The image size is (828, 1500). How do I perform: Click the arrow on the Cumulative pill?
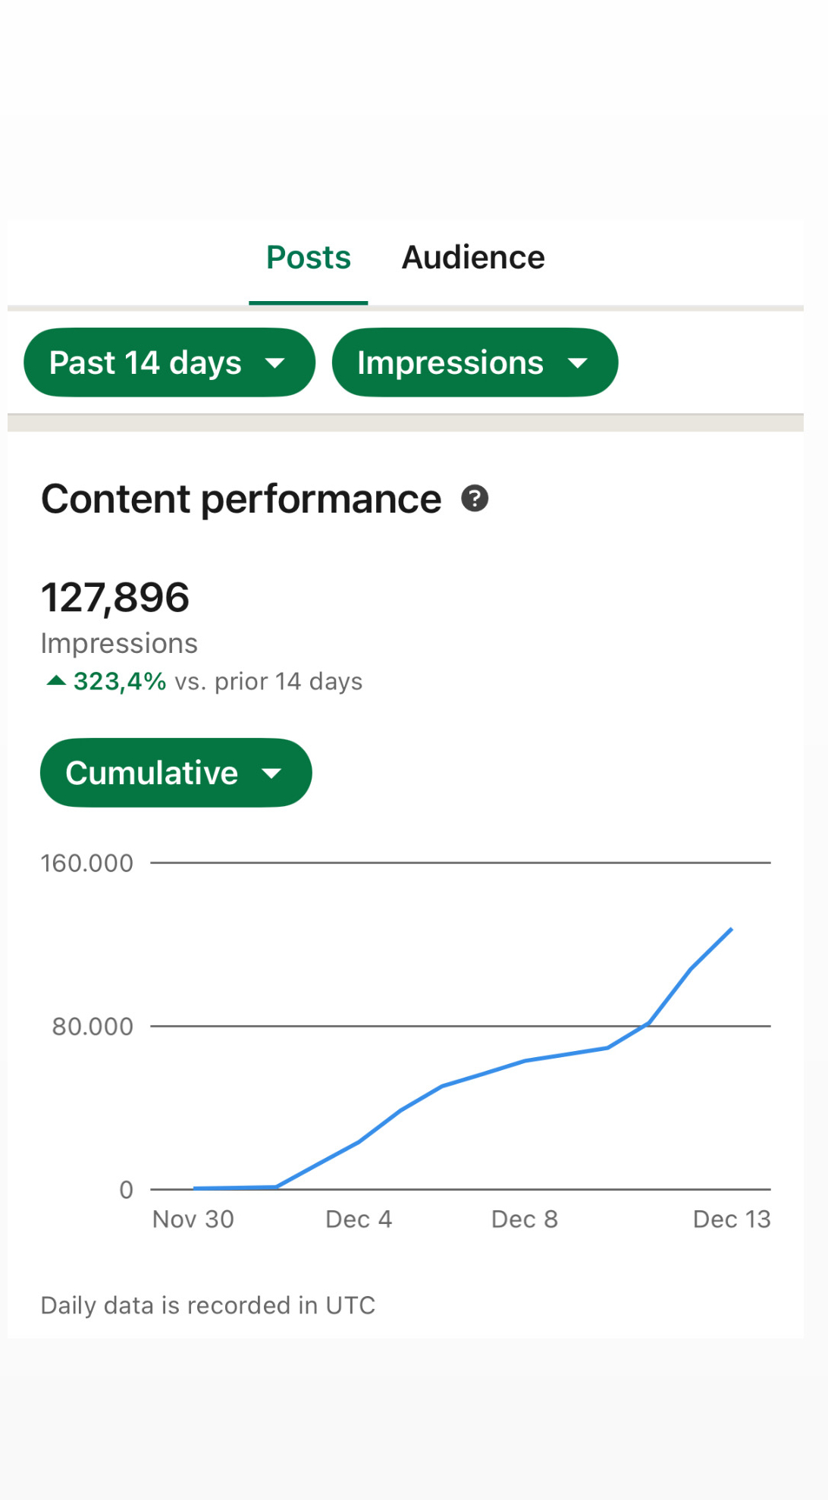pyautogui.click(x=271, y=774)
